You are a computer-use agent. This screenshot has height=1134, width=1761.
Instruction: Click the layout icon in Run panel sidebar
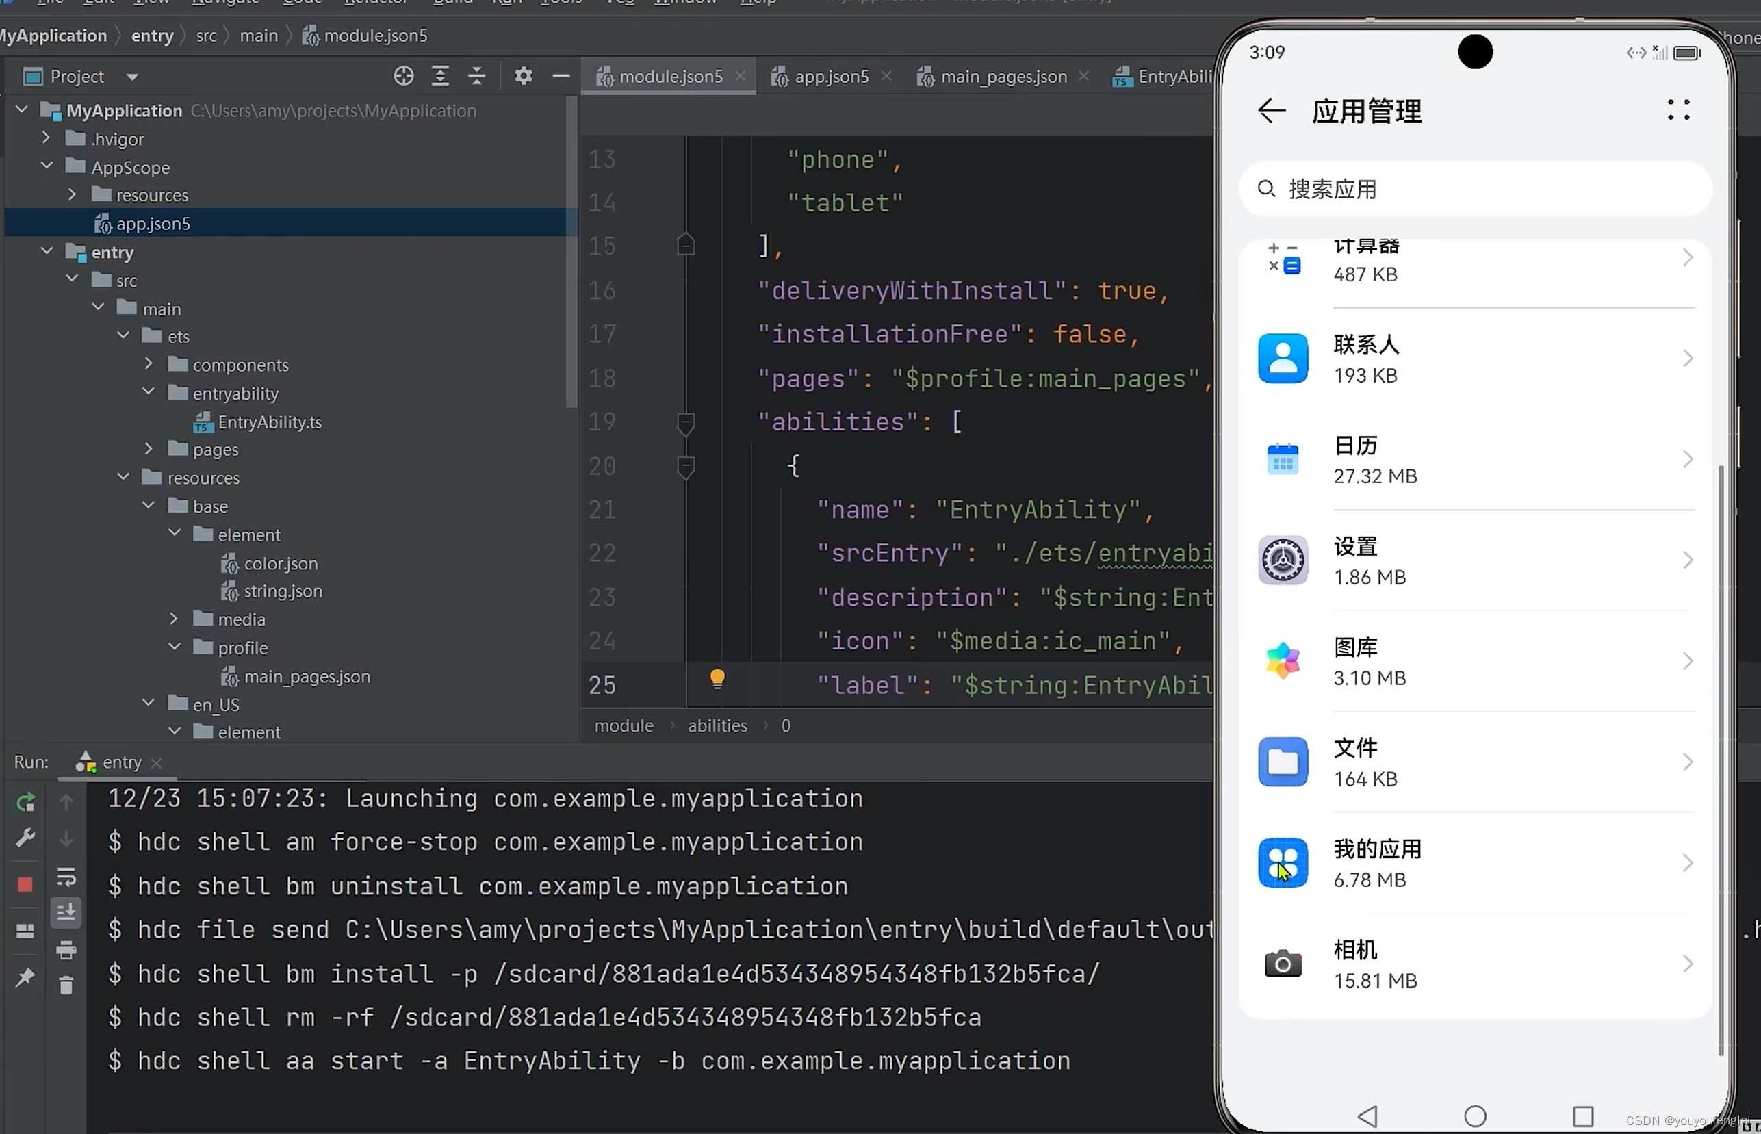(x=25, y=931)
